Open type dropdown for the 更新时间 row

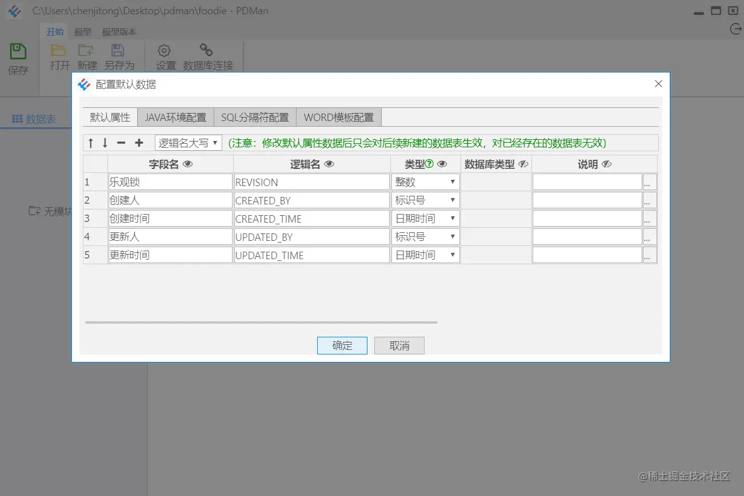click(x=426, y=255)
